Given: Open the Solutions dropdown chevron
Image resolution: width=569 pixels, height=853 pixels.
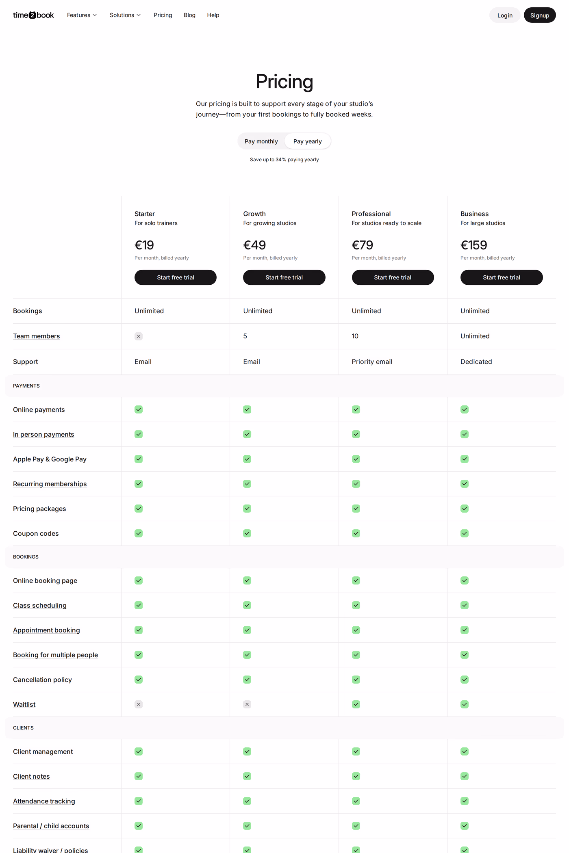Looking at the screenshot, I should [x=139, y=15].
